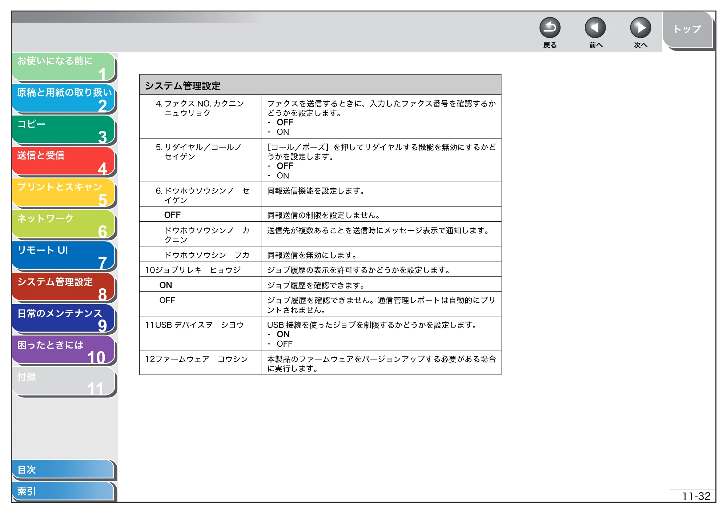Image resolution: width=727 pixels, height=514 pixels.
Task: Open the トップ tab
Action: click(x=687, y=29)
